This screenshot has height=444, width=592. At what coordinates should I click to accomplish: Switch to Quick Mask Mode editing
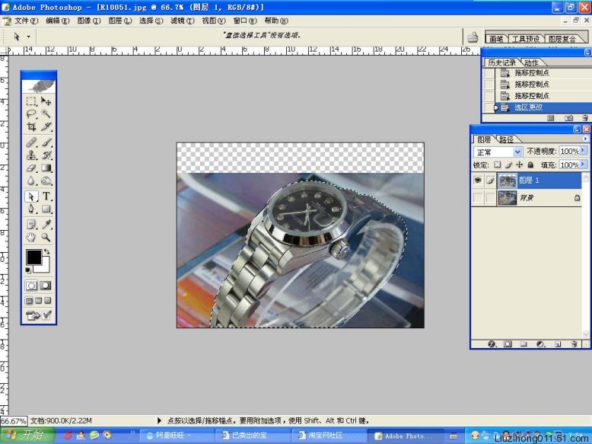pyautogui.click(x=46, y=286)
